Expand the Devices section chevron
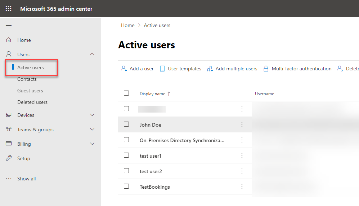 click(92, 115)
